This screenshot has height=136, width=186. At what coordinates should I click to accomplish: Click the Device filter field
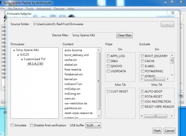pyautogui.click(x=93, y=35)
